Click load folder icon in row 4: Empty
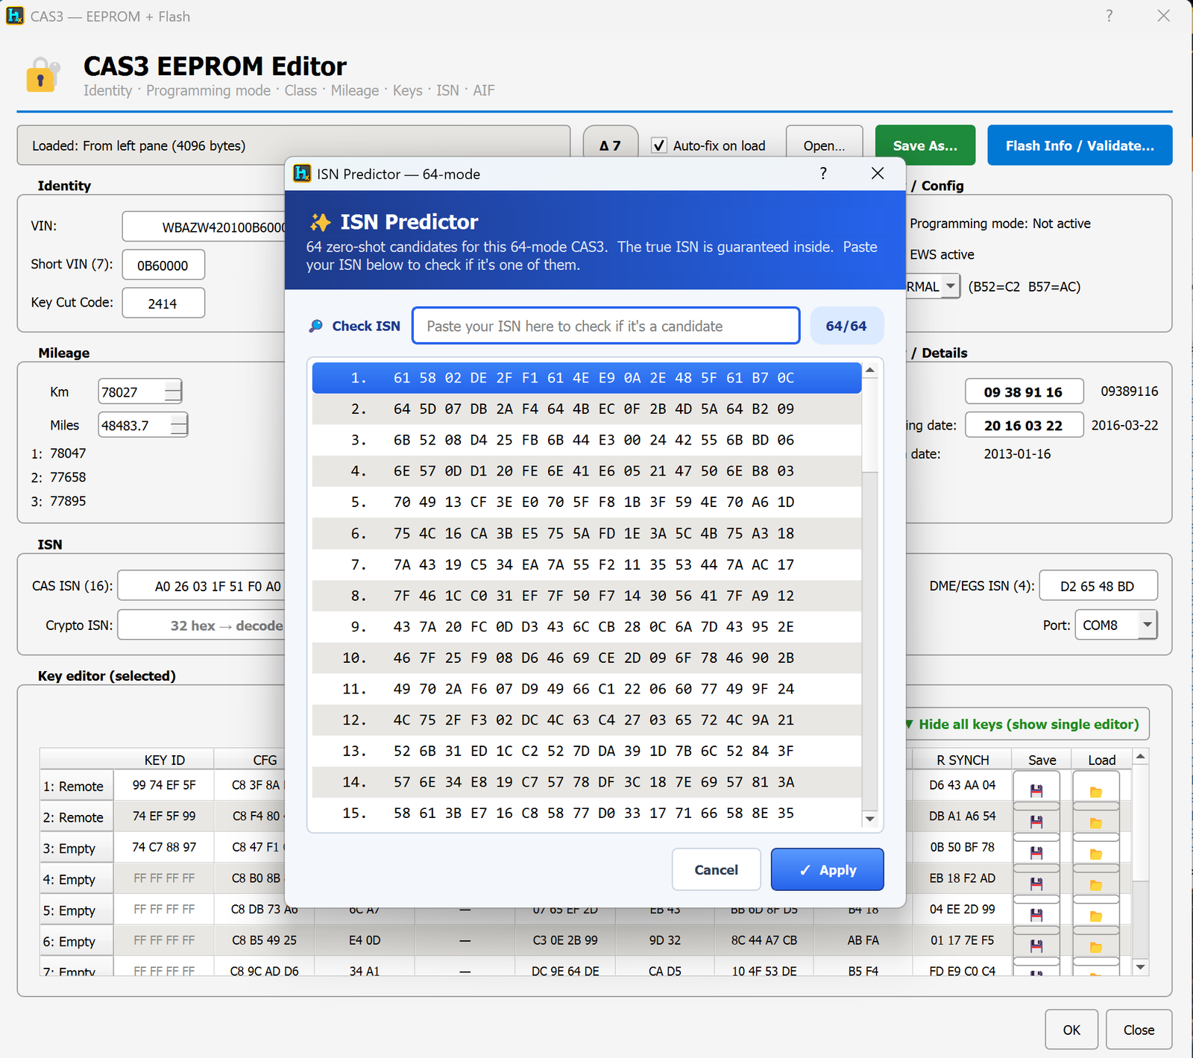1193x1058 pixels. point(1096,885)
